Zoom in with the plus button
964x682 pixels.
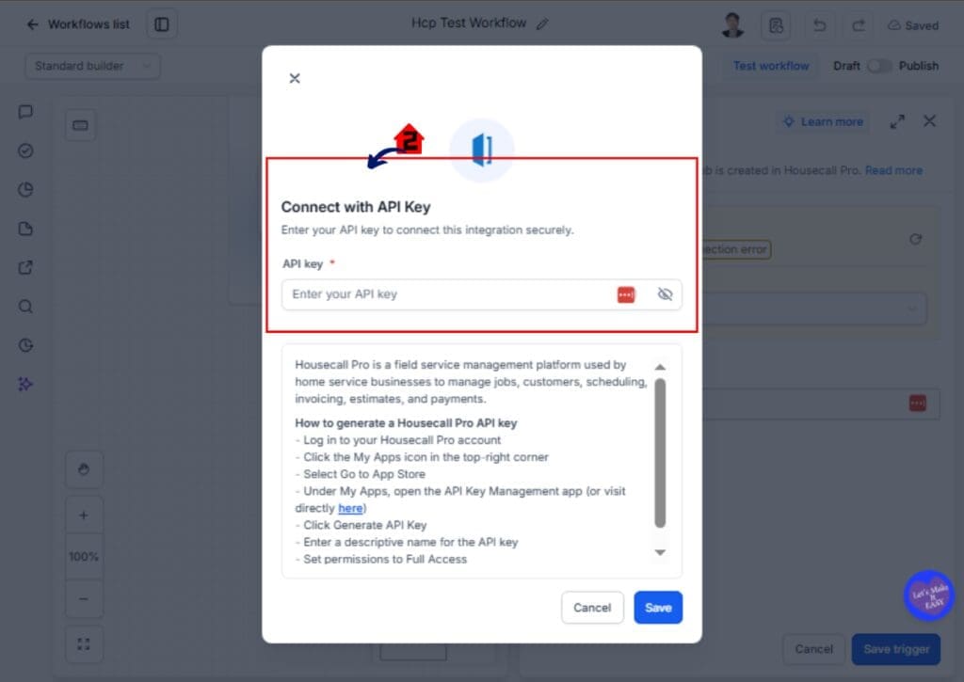[84, 515]
